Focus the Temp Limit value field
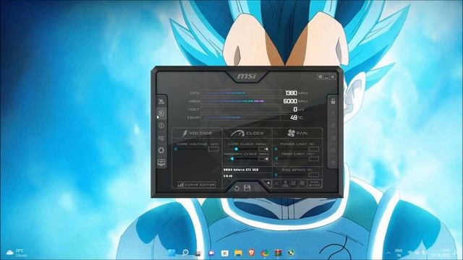 pos(314,159)
